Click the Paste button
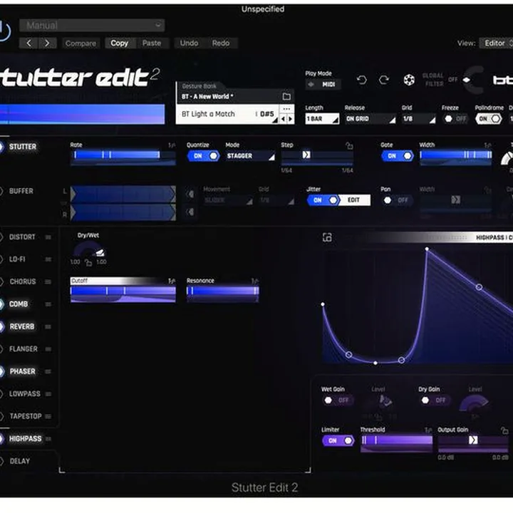 (152, 43)
